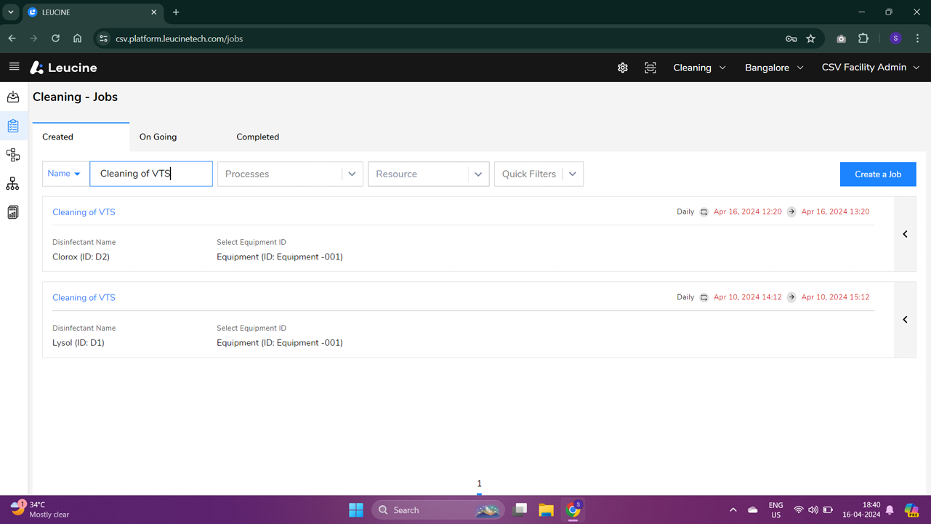Image resolution: width=931 pixels, height=524 pixels.
Task: Open a new browser tab
Action: pos(176,12)
